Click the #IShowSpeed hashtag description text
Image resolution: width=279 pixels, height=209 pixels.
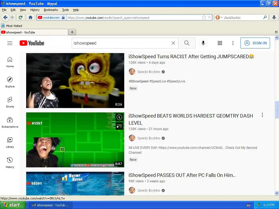tap(138, 81)
